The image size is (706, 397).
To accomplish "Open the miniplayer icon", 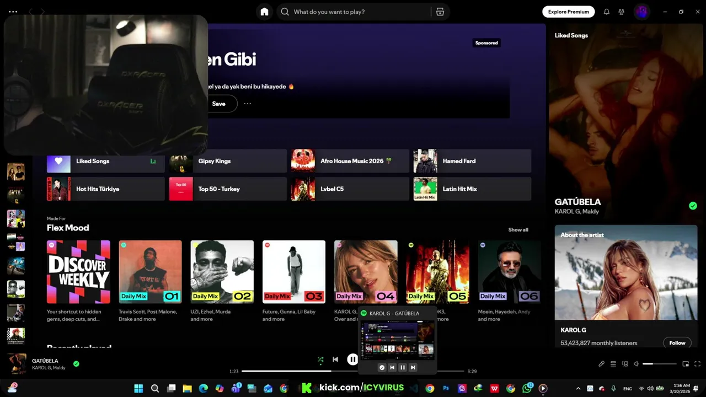I will [x=686, y=364].
